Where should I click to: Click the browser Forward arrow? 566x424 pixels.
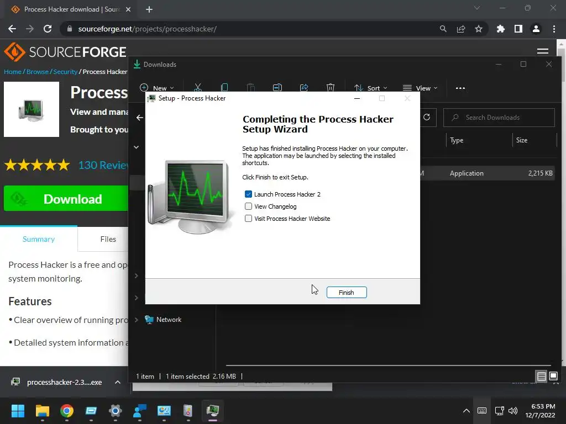point(30,29)
